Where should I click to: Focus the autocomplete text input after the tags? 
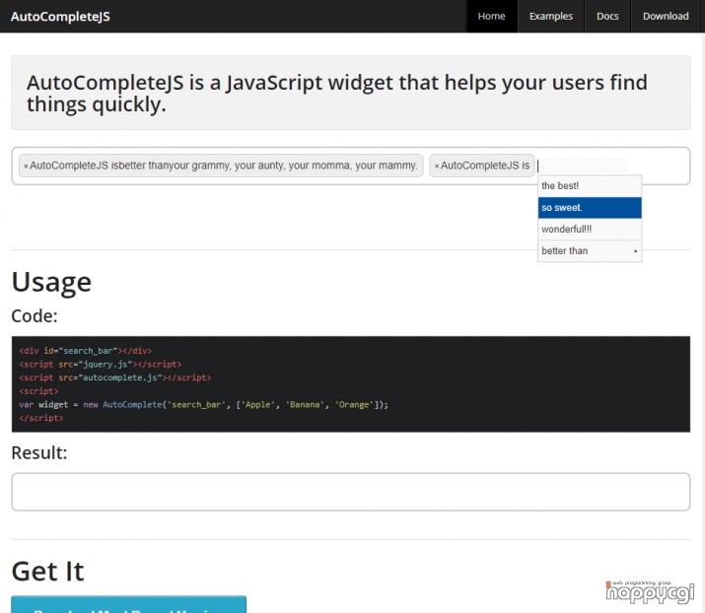tap(583, 166)
